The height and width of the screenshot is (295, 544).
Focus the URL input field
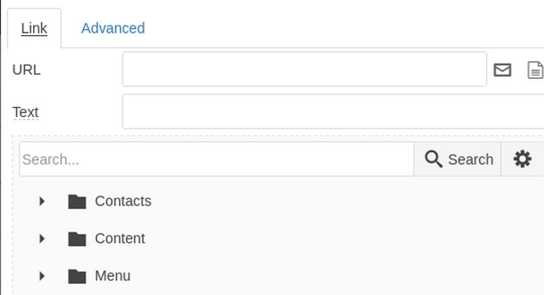[304, 69]
